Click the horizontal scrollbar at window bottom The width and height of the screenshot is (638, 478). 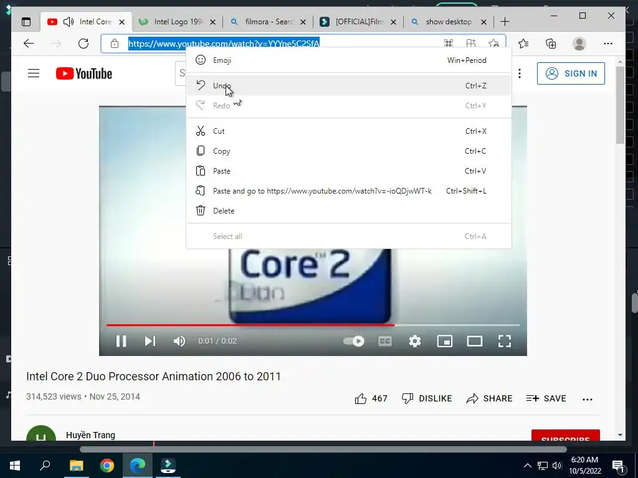pyautogui.click(x=323, y=449)
